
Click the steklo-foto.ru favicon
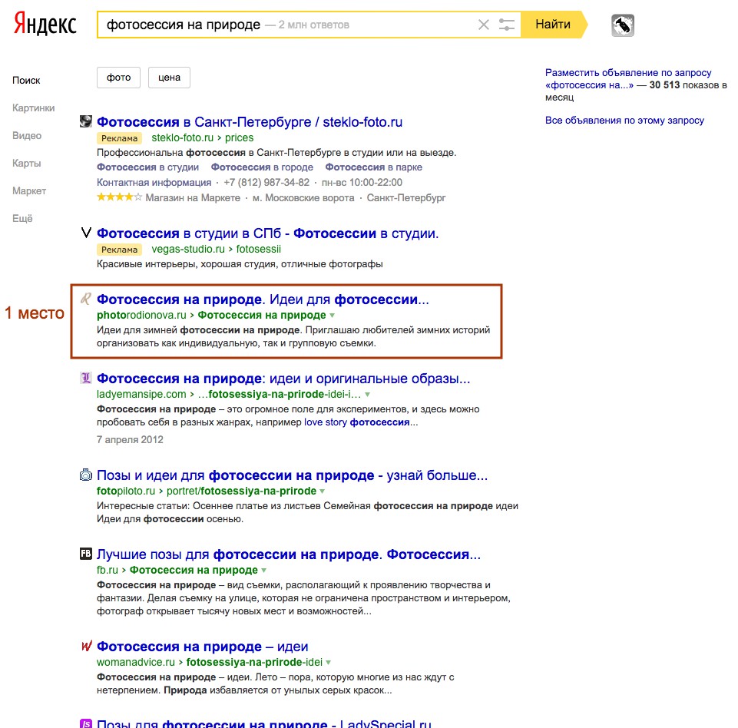(86, 121)
